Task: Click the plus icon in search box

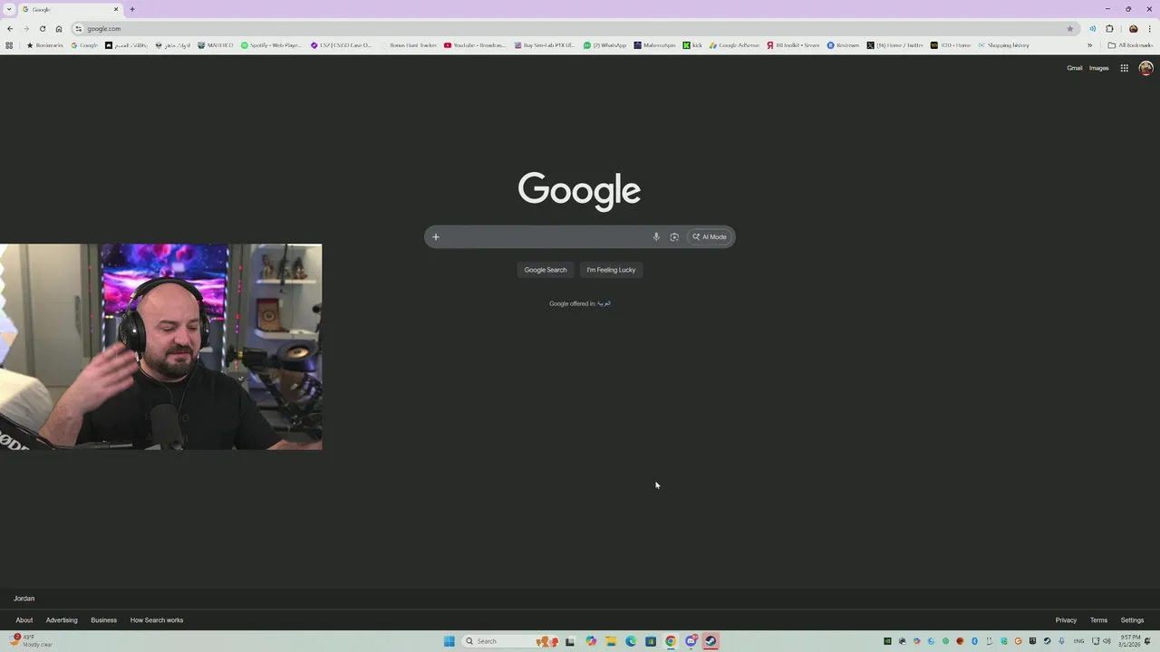Action: click(x=435, y=237)
